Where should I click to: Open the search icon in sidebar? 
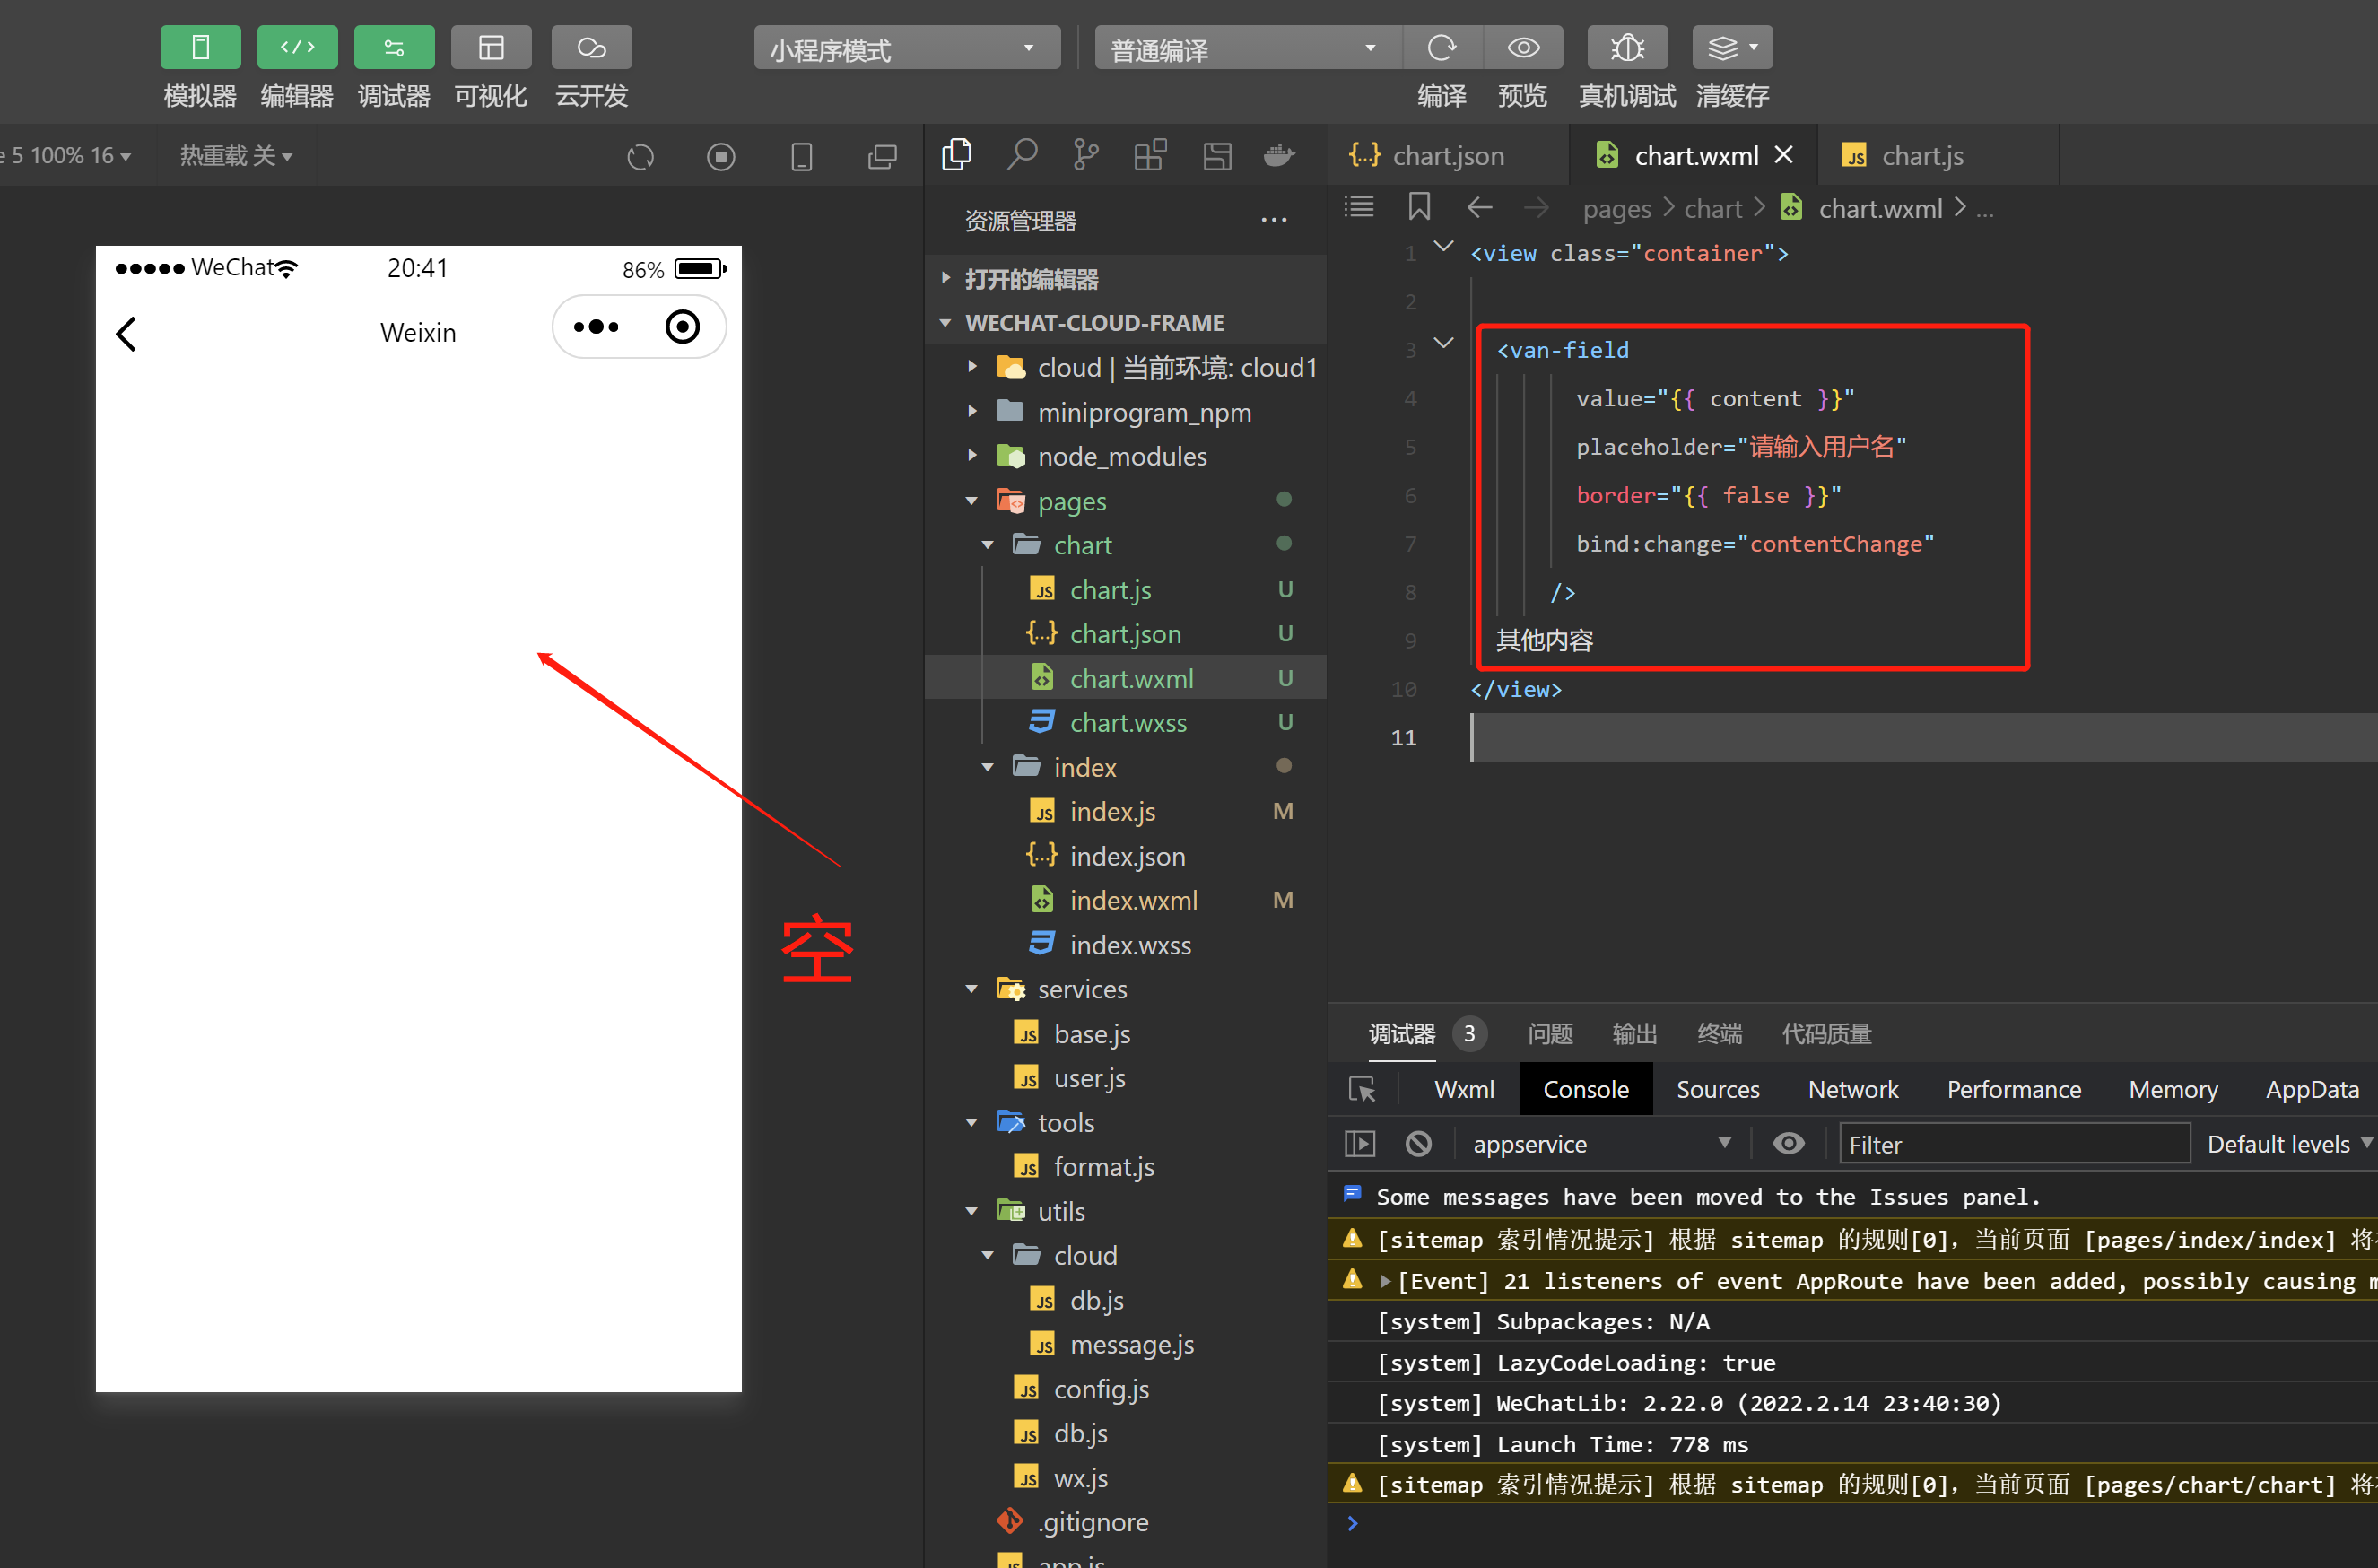[1021, 155]
